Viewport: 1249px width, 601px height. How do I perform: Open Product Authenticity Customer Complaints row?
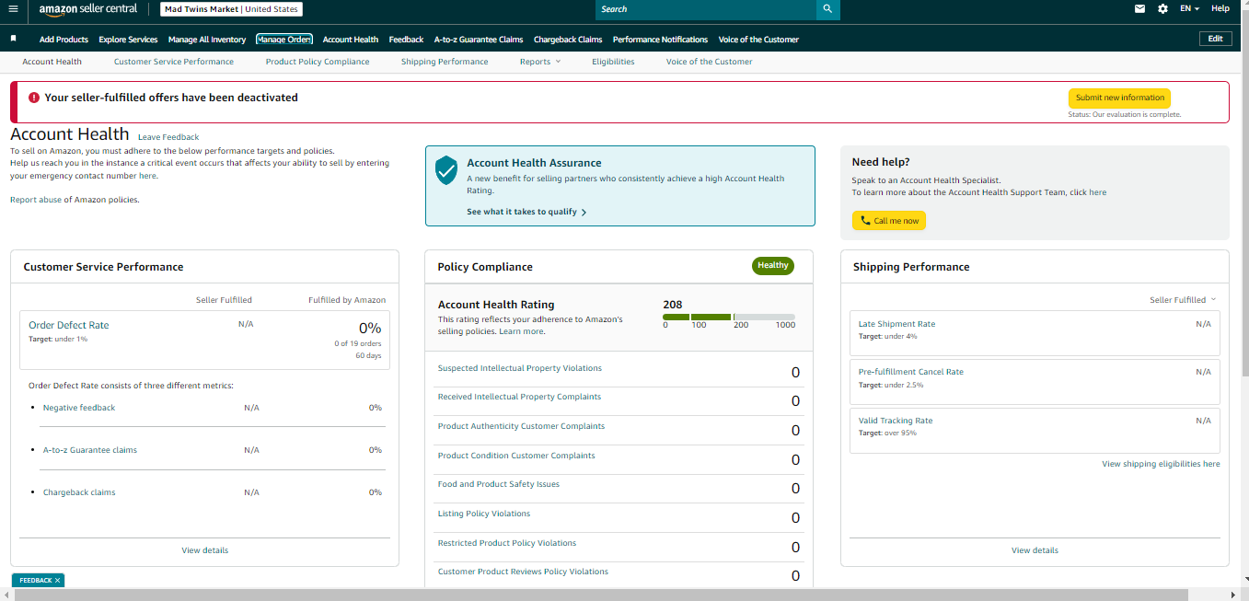click(x=619, y=431)
